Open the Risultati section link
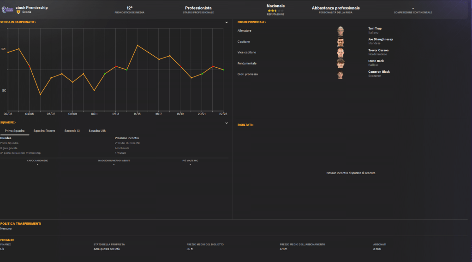The height and width of the screenshot is (262, 472). (245, 125)
